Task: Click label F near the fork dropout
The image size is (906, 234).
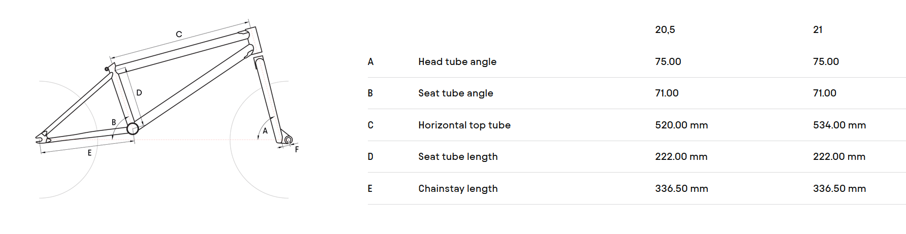Action: [x=297, y=149]
